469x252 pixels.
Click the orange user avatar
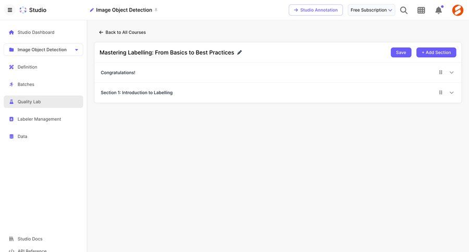pos(458,10)
